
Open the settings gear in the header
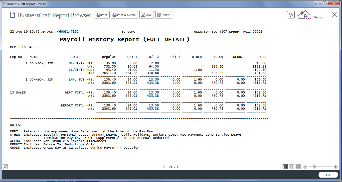pos(291,15)
